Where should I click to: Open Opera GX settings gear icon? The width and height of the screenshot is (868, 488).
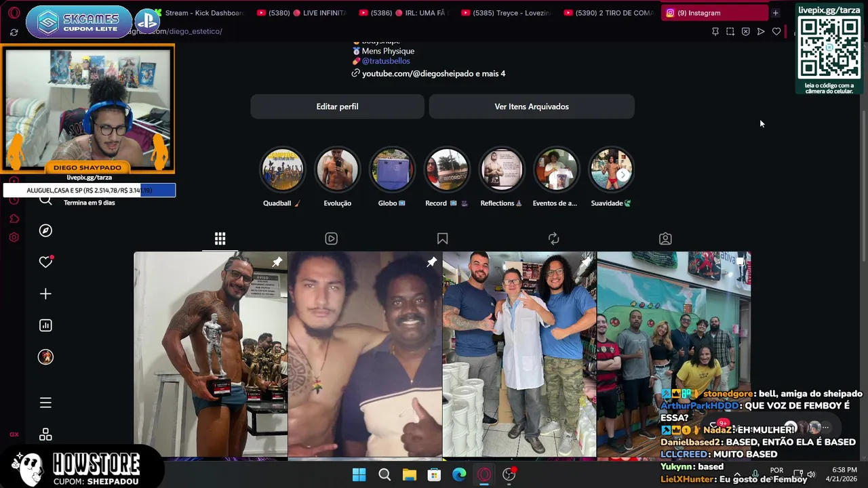(x=14, y=237)
